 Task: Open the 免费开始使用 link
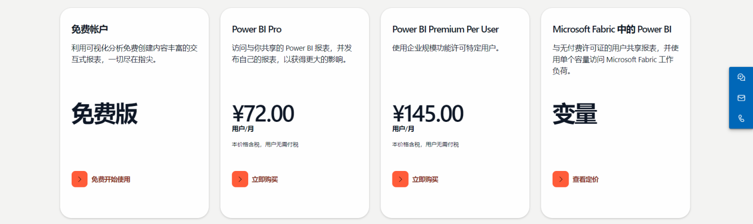[x=110, y=179]
